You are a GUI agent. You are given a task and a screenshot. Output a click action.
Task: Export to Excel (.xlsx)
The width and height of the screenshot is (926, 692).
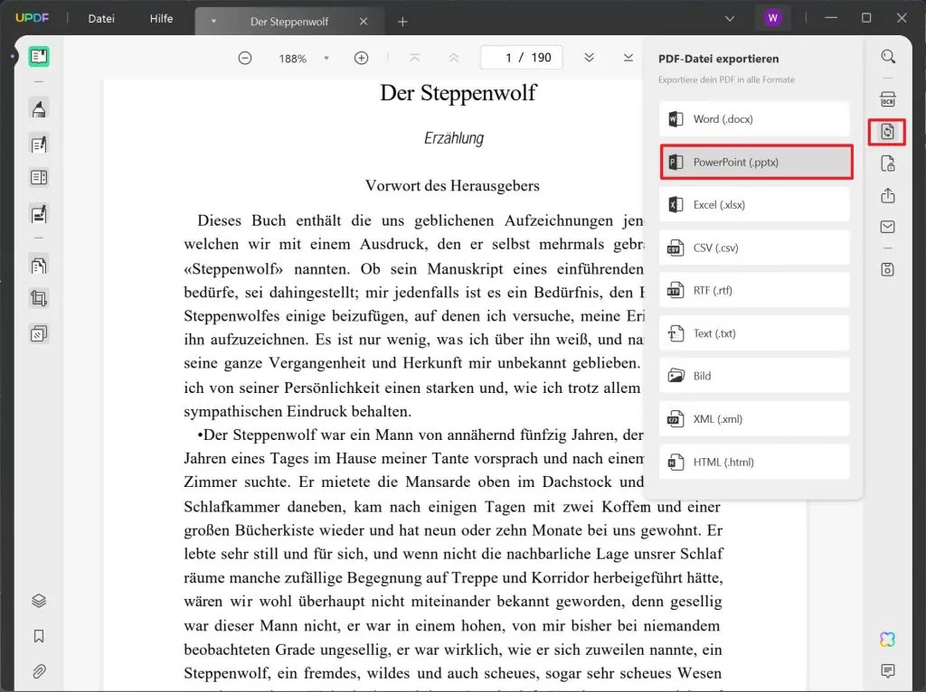click(754, 205)
